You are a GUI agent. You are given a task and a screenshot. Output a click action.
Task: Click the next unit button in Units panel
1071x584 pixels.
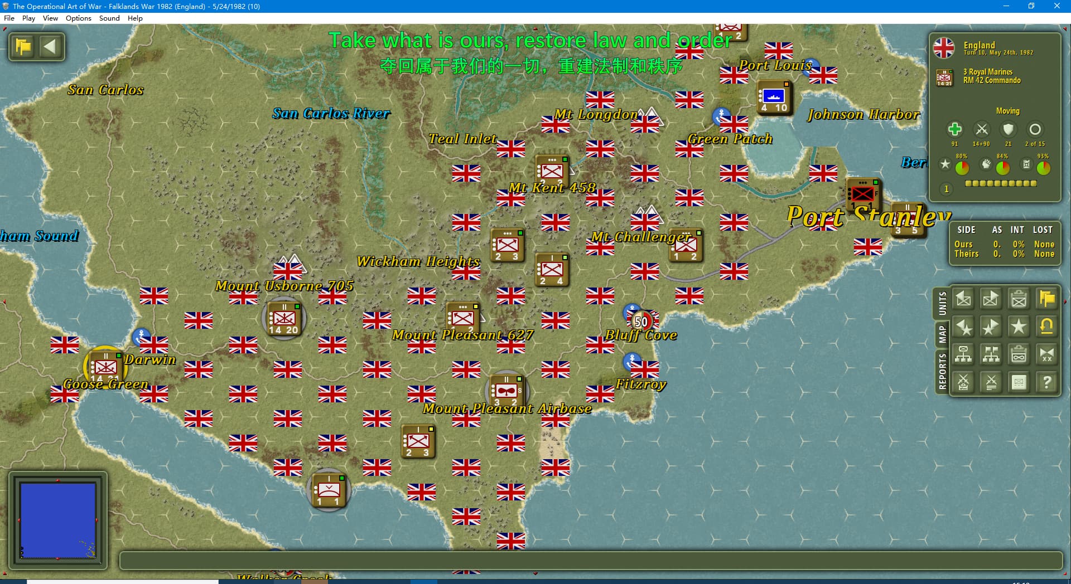click(991, 299)
